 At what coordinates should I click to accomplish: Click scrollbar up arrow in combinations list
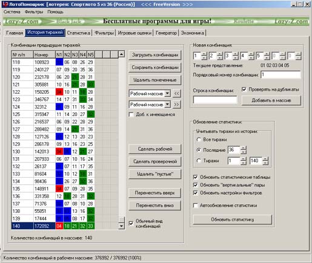121,54
